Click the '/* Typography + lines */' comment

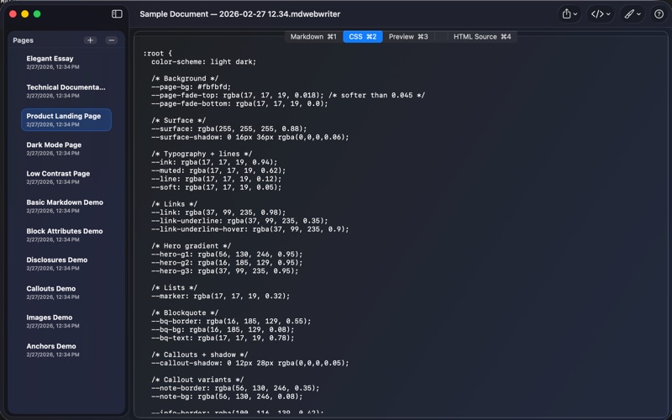click(202, 154)
